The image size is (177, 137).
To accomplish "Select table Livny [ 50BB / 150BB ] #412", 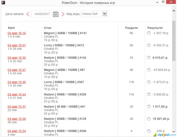I will (x=64, y=45).
